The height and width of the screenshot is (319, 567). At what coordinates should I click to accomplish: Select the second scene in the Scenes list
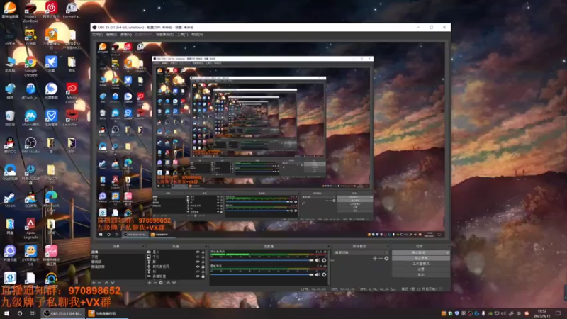point(118,257)
